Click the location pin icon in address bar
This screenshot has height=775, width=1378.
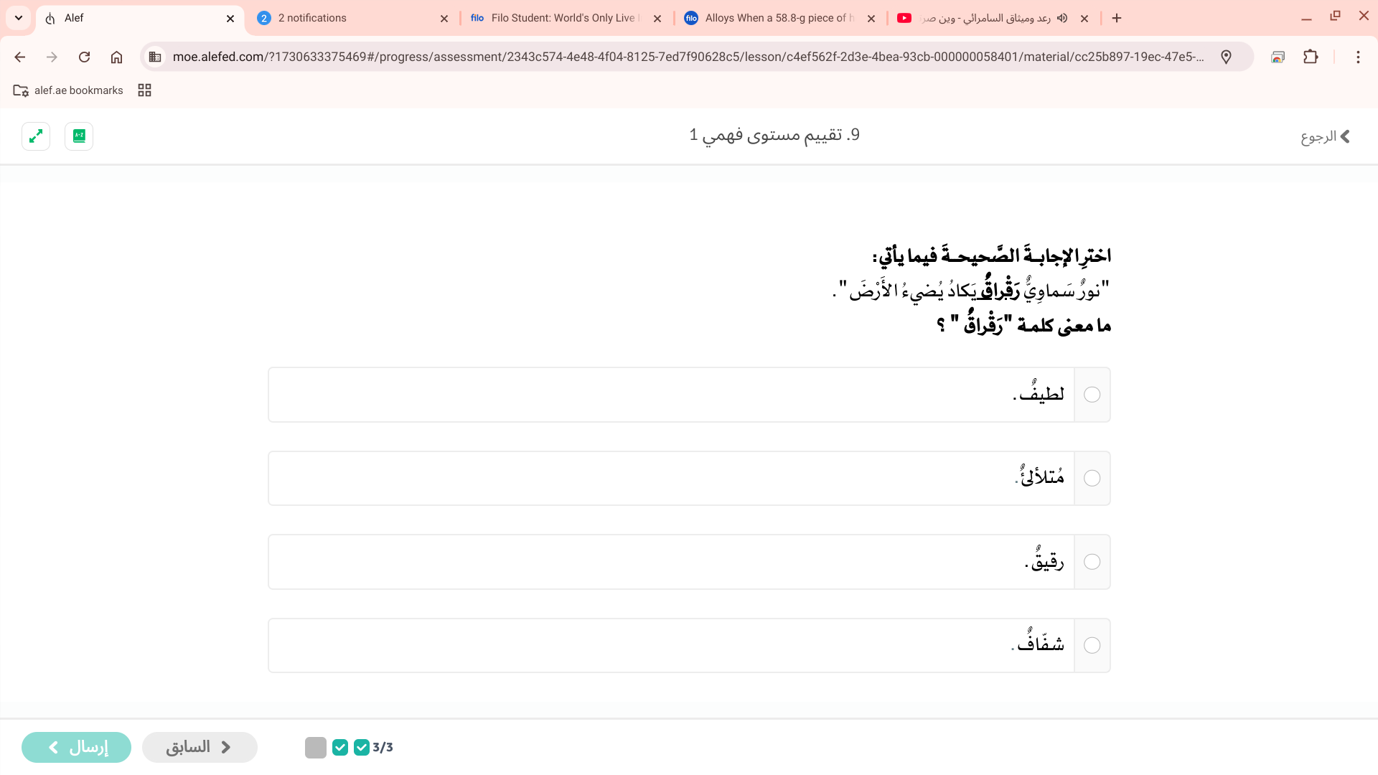coord(1227,57)
